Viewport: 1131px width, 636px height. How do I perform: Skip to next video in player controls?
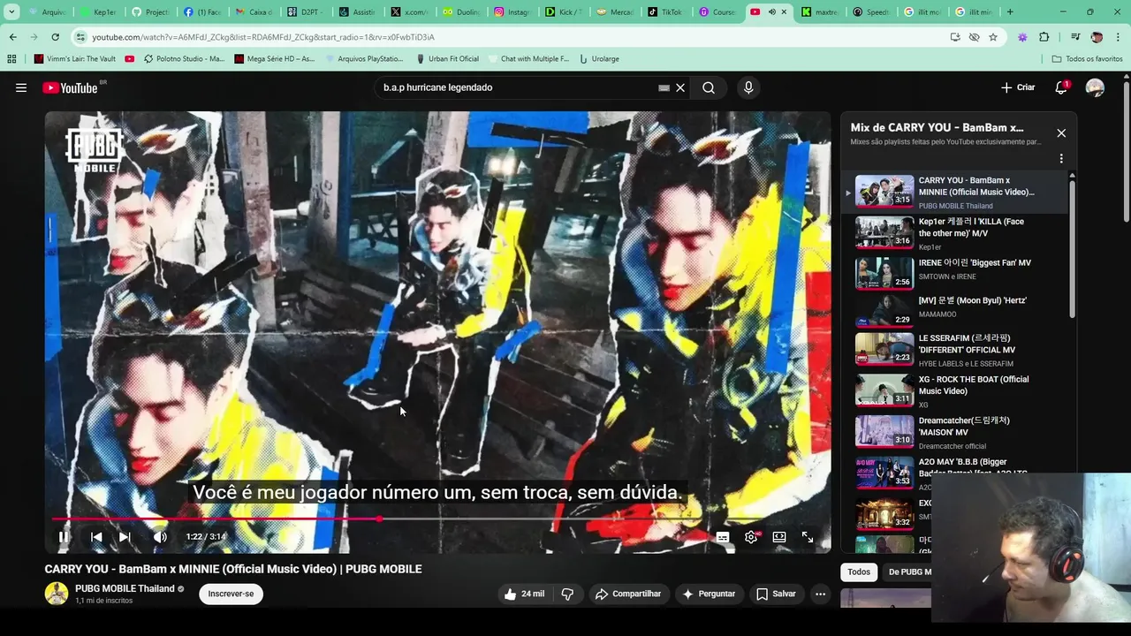point(125,537)
